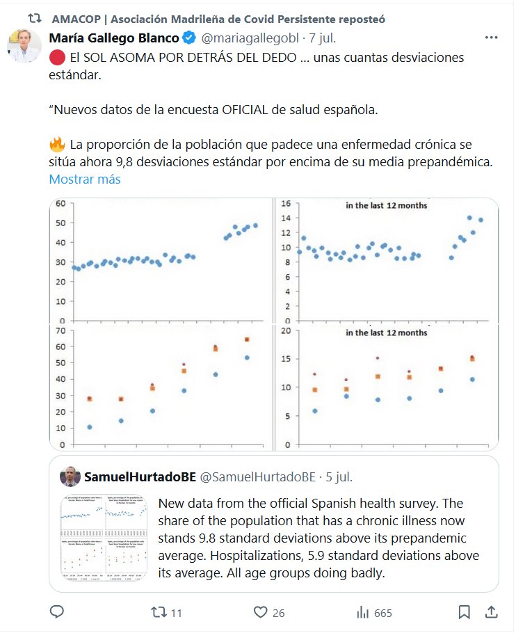Repost this tweet using retweet icon
The height and width of the screenshot is (633, 516).
159,612
